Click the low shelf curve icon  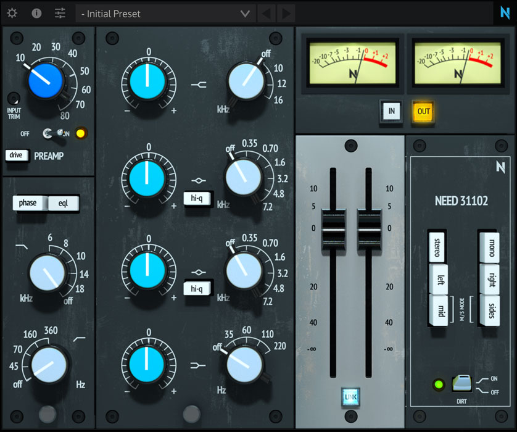point(198,365)
